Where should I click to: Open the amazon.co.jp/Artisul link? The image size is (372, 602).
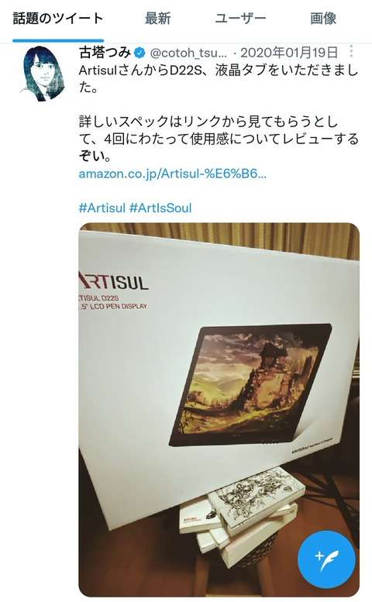point(172,174)
